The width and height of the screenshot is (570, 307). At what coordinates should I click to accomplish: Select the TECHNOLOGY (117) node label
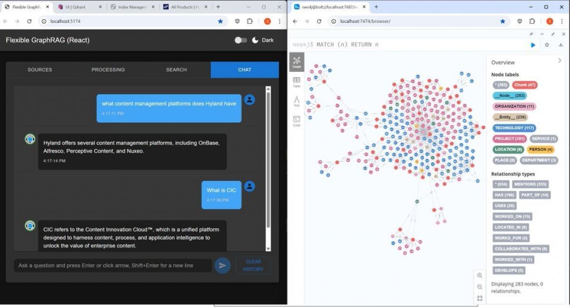point(514,128)
